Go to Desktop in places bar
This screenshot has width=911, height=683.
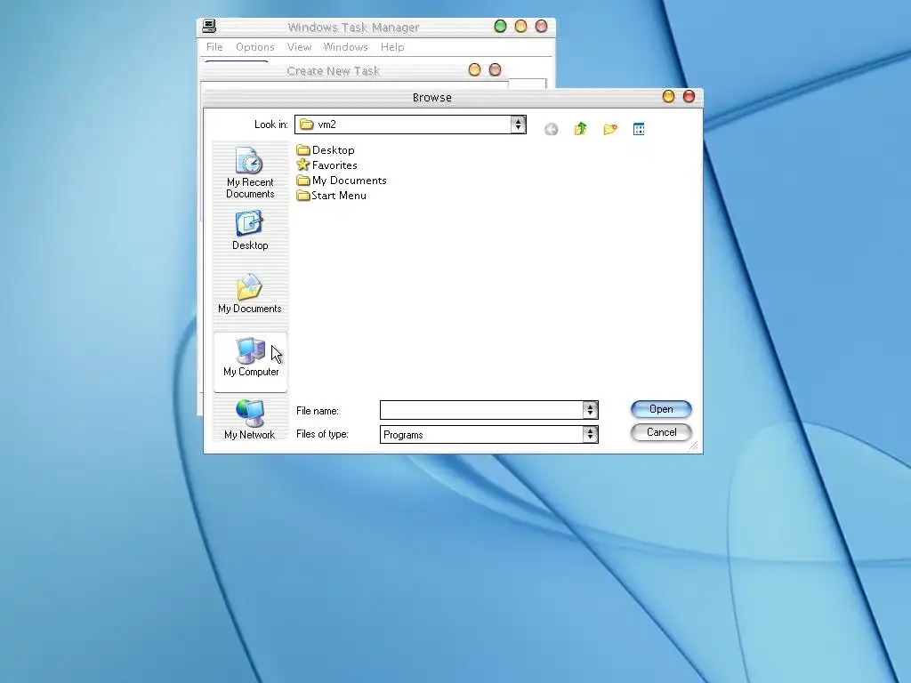tap(250, 230)
